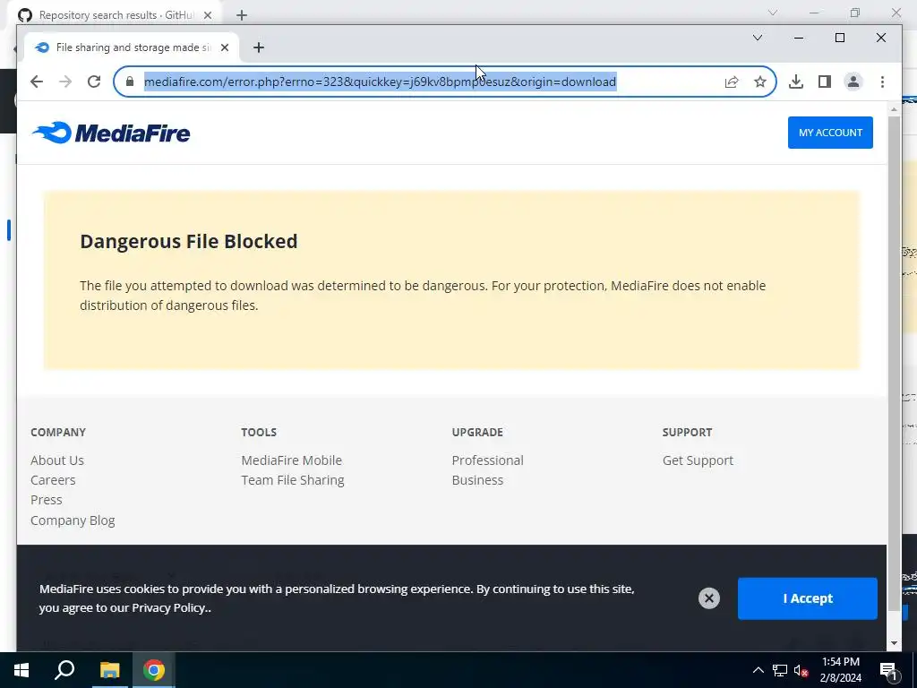The width and height of the screenshot is (917, 688).
Task: Open the About Us link
Action: [57, 460]
